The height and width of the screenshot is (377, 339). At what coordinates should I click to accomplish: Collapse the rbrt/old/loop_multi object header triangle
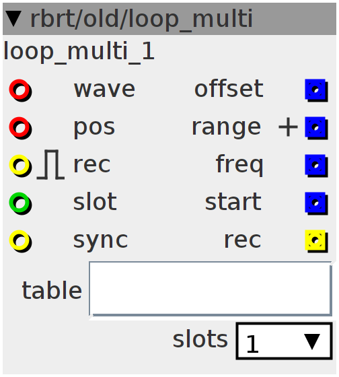tap(13, 19)
